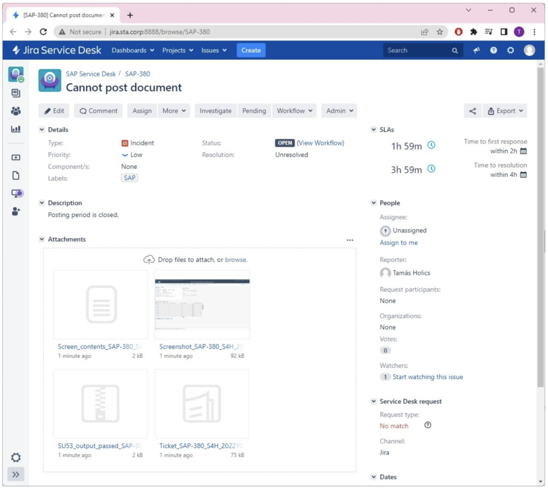Image resolution: width=548 pixels, height=490 pixels.
Task: Open the Screenshot_SAP-380 attachment thumbnail
Action: pyautogui.click(x=202, y=304)
